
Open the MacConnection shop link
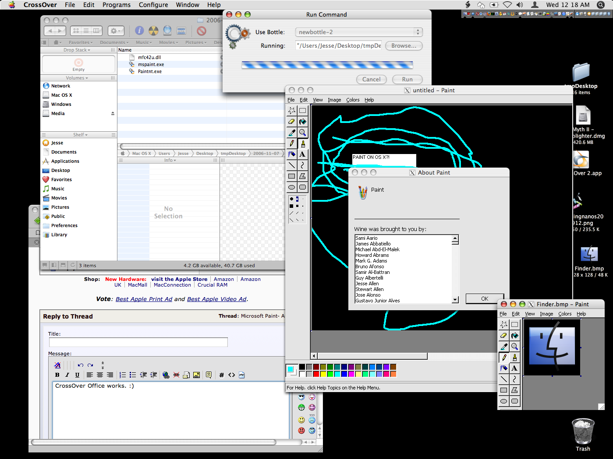tap(172, 285)
